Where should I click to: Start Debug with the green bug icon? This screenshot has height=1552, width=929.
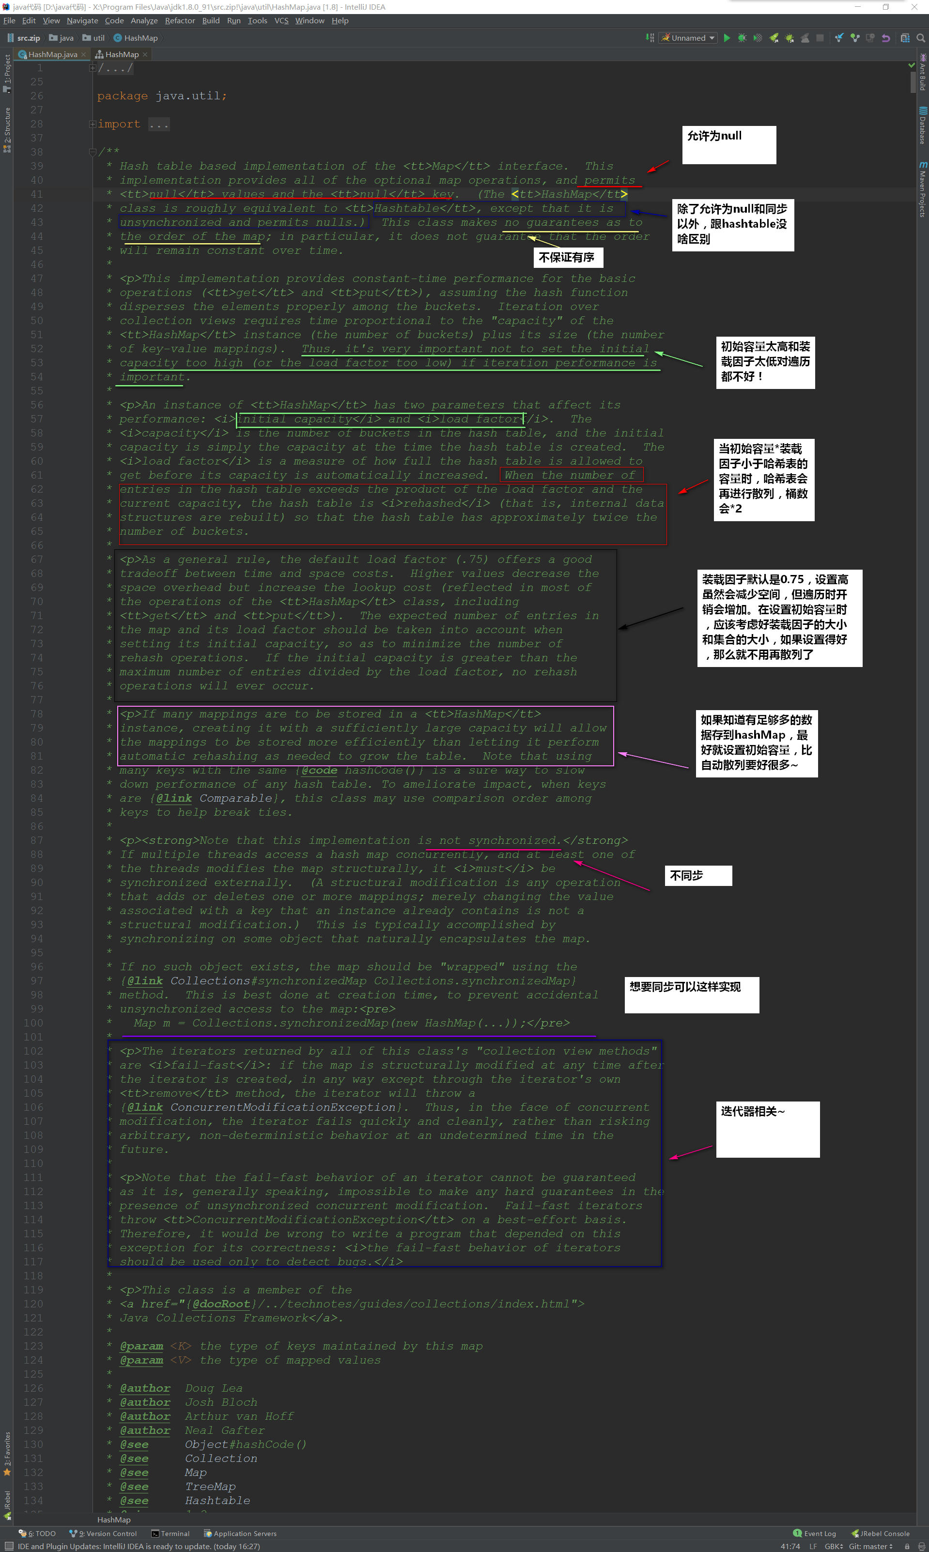click(x=742, y=38)
